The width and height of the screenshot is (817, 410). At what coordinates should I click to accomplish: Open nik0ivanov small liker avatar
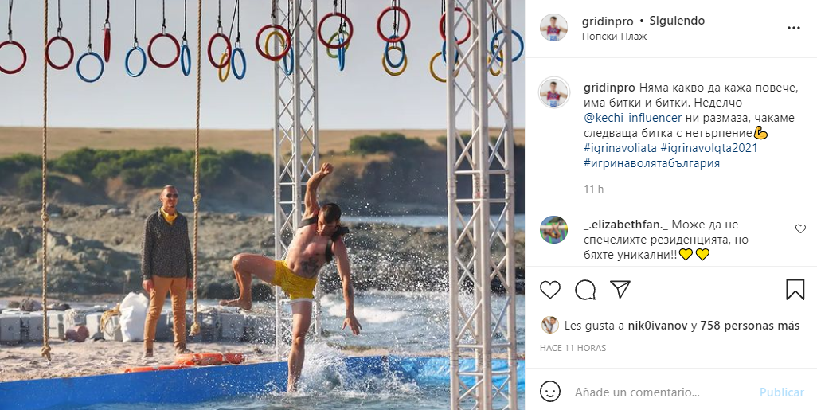point(549,325)
